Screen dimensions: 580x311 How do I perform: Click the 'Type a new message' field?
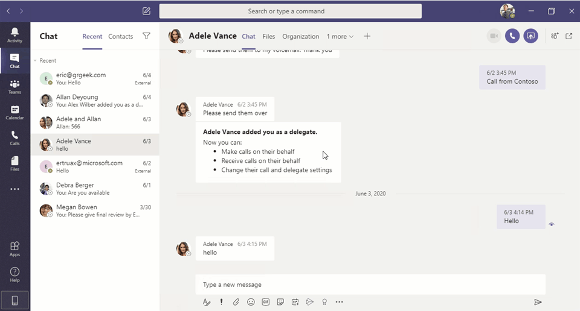click(x=370, y=284)
